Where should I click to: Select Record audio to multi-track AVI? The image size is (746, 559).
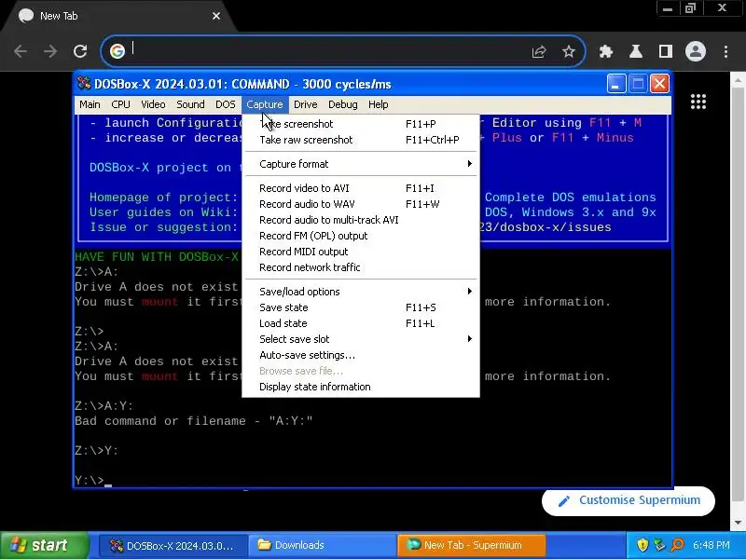tap(361, 220)
